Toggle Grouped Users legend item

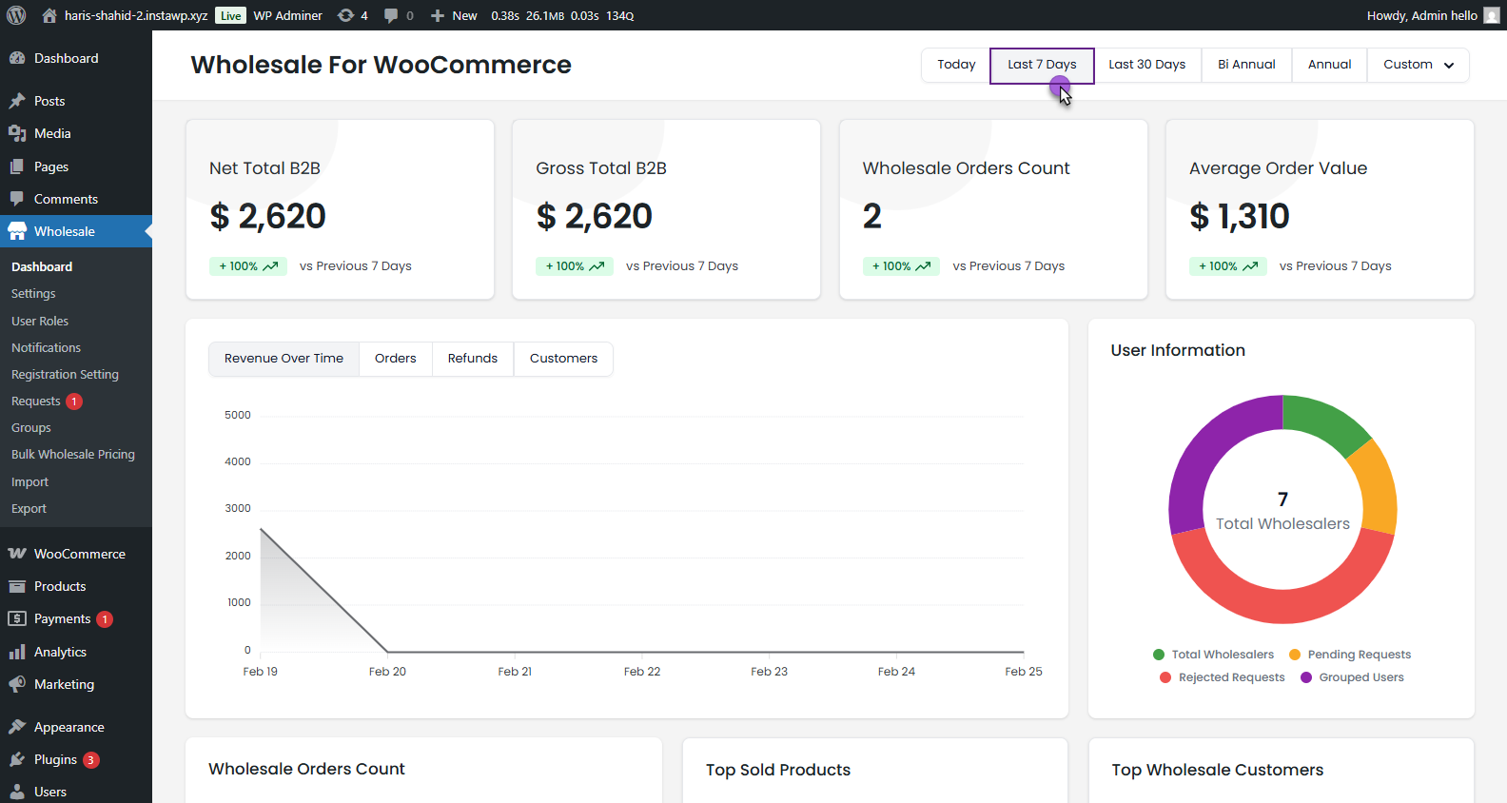point(1360,677)
